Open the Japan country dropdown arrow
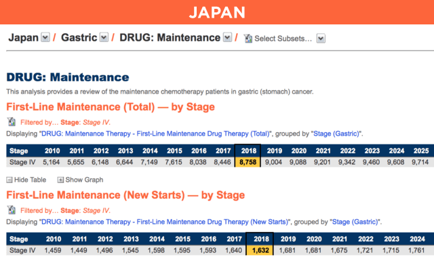The width and height of the screenshot is (434, 257). (x=45, y=37)
